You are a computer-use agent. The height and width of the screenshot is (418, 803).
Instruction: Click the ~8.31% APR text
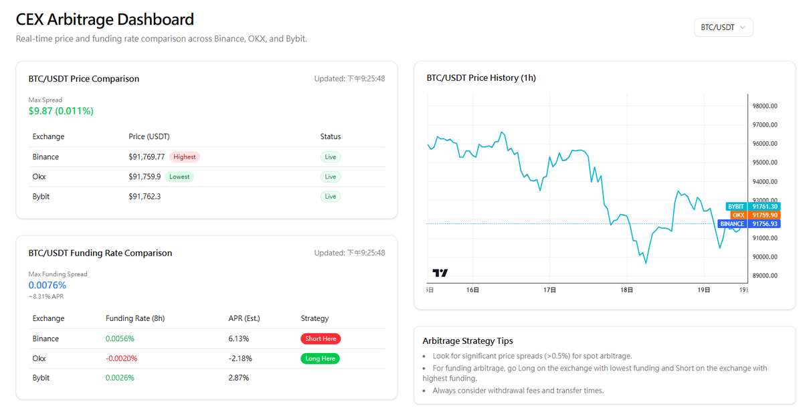[x=46, y=296]
